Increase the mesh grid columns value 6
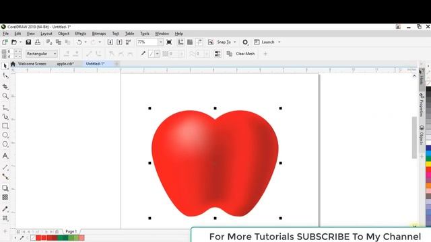Screen dimensions: 431x242 click(x=16, y=52)
